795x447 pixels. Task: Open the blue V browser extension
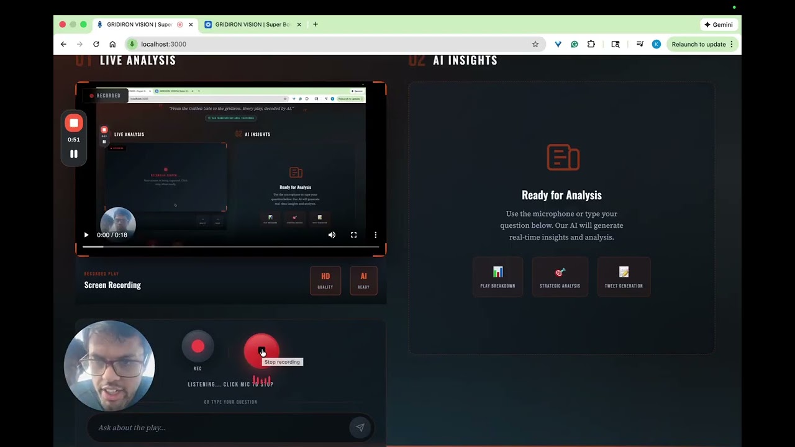pyautogui.click(x=558, y=44)
